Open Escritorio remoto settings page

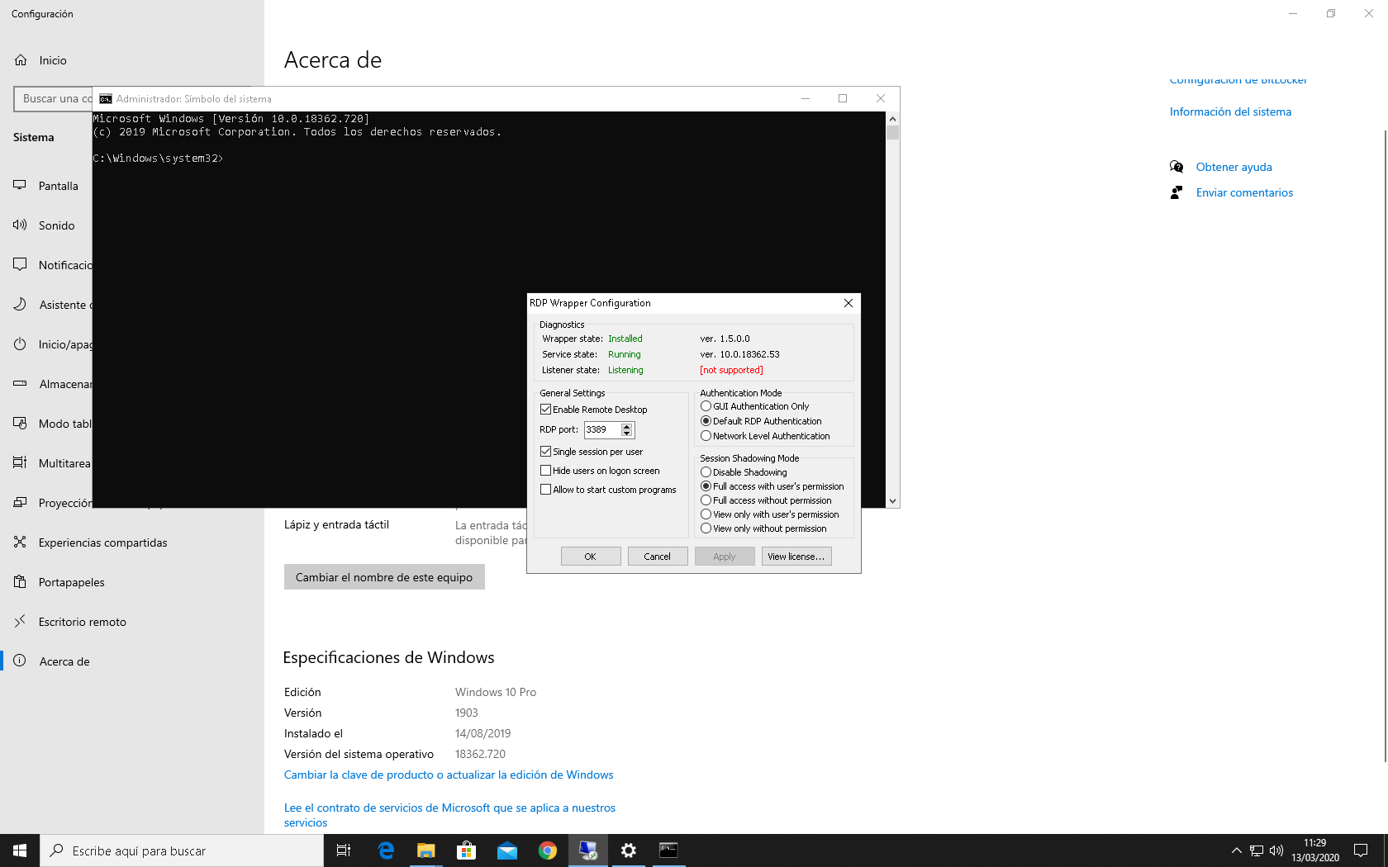[x=132, y=622]
